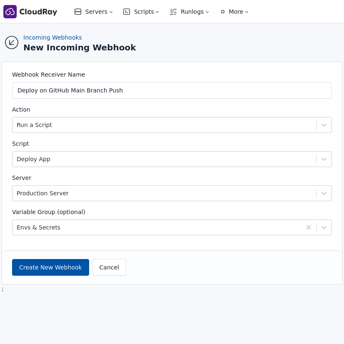Image resolution: width=344 pixels, height=344 pixels.
Task: Open the Action dropdown showing Run a Script
Action: pos(324,125)
